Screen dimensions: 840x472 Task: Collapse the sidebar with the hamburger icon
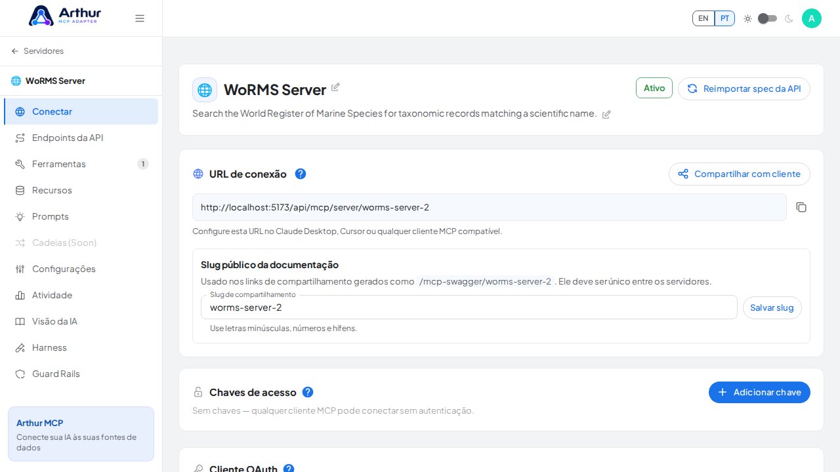140,18
